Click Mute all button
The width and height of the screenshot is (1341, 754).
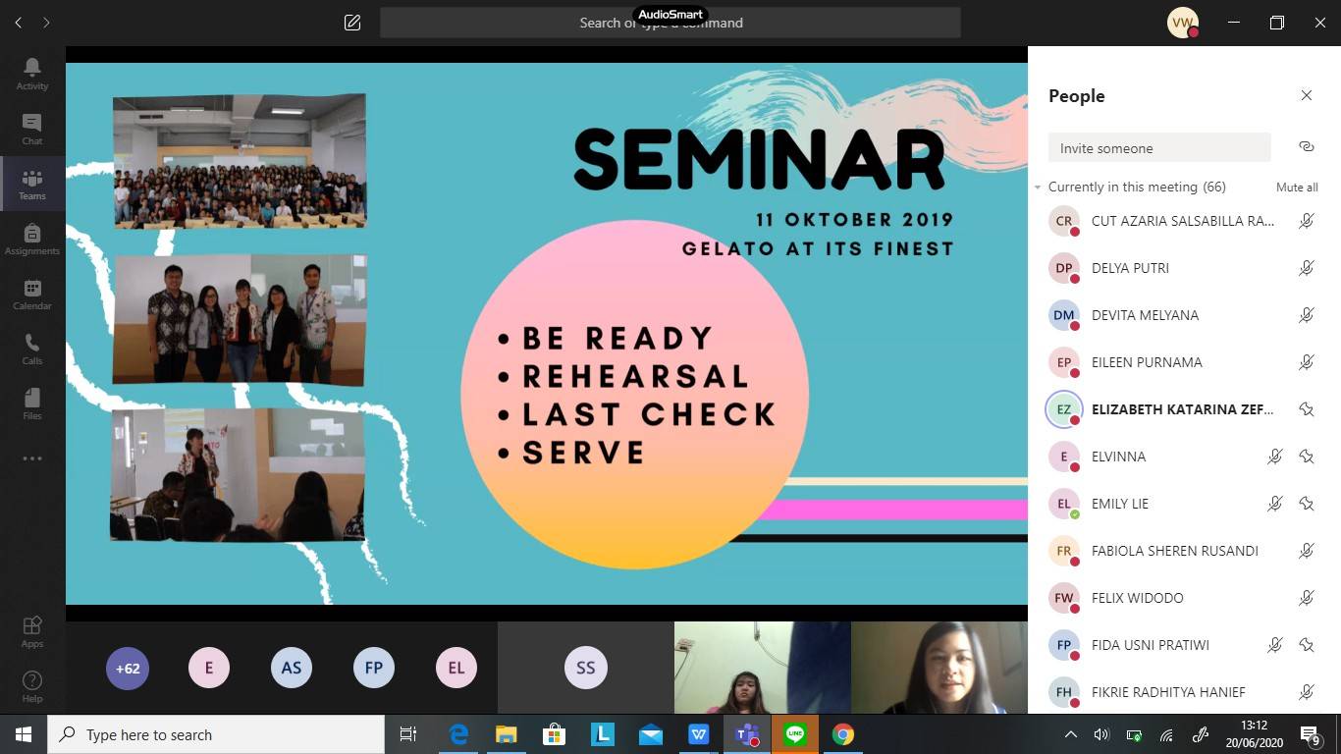(x=1297, y=188)
